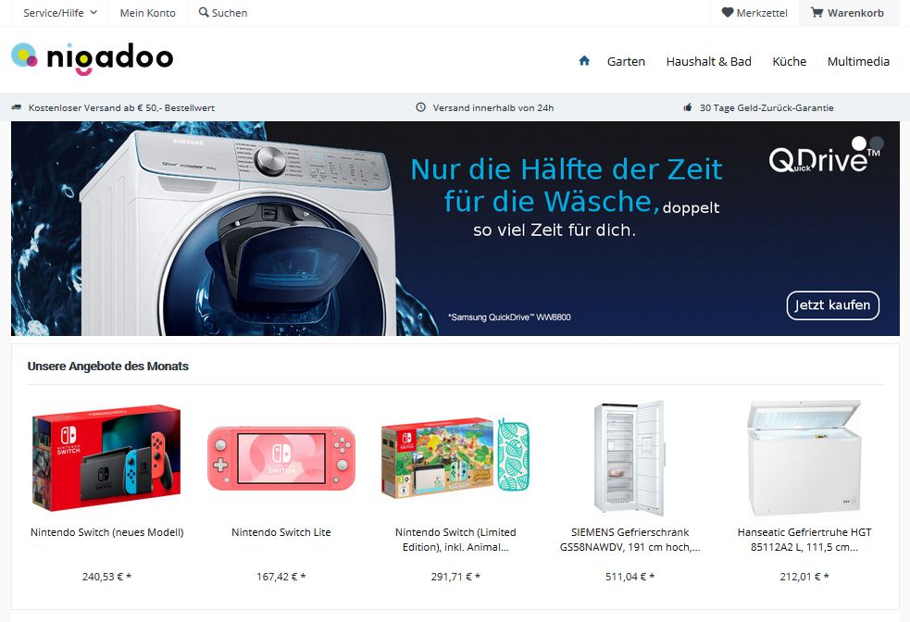This screenshot has width=910, height=622.
Task: Open the Küche category menu
Action: coord(790,61)
